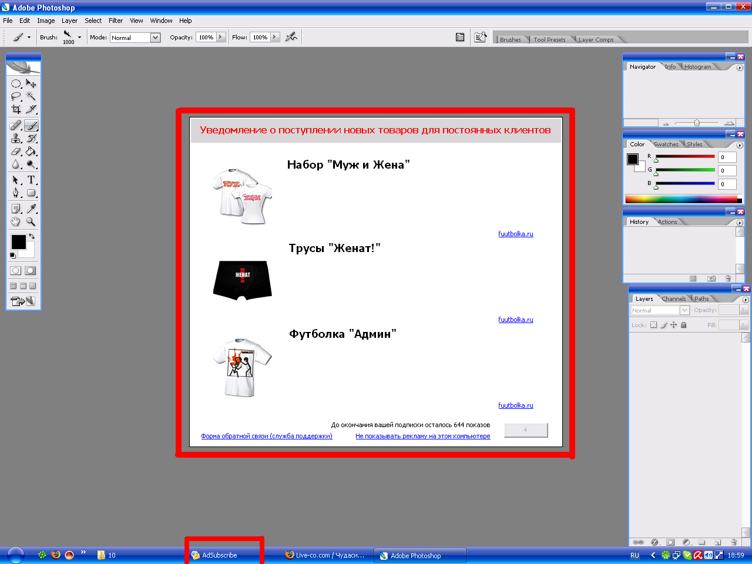Toggle airbrush mode in options bar
The width and height of the screenshot is (752, 564).
point(291,37)
